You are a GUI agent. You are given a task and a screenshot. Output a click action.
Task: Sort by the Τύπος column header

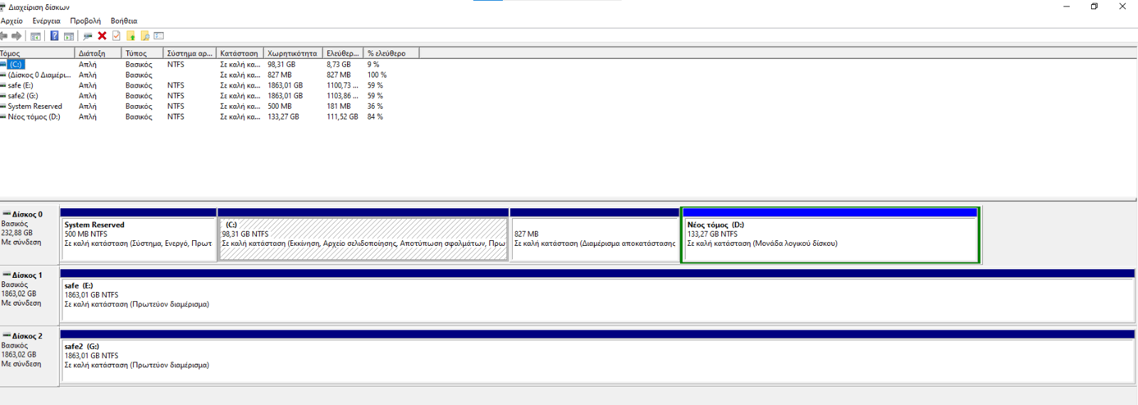click(x=142, y=53)
